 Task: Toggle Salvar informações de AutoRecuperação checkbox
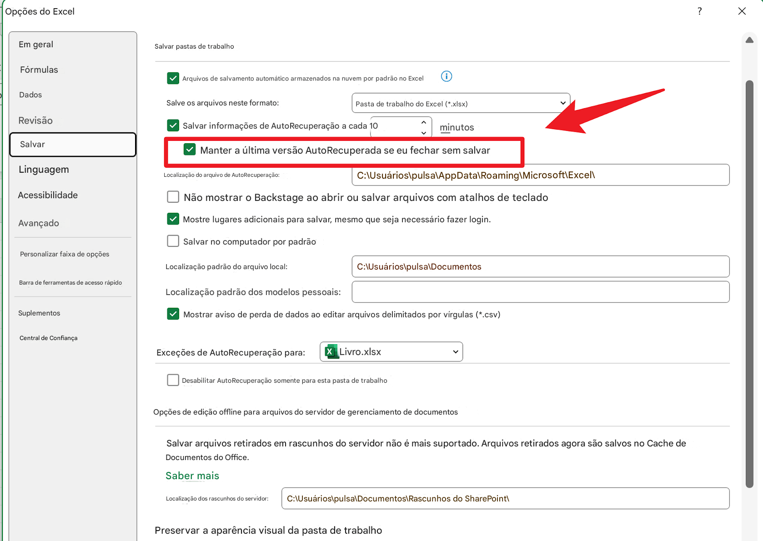pyautogui.click(x=173, y=125)
